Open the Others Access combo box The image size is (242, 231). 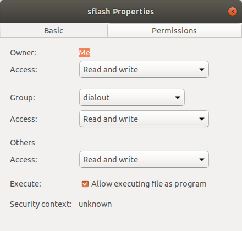[x=144, y=160]
